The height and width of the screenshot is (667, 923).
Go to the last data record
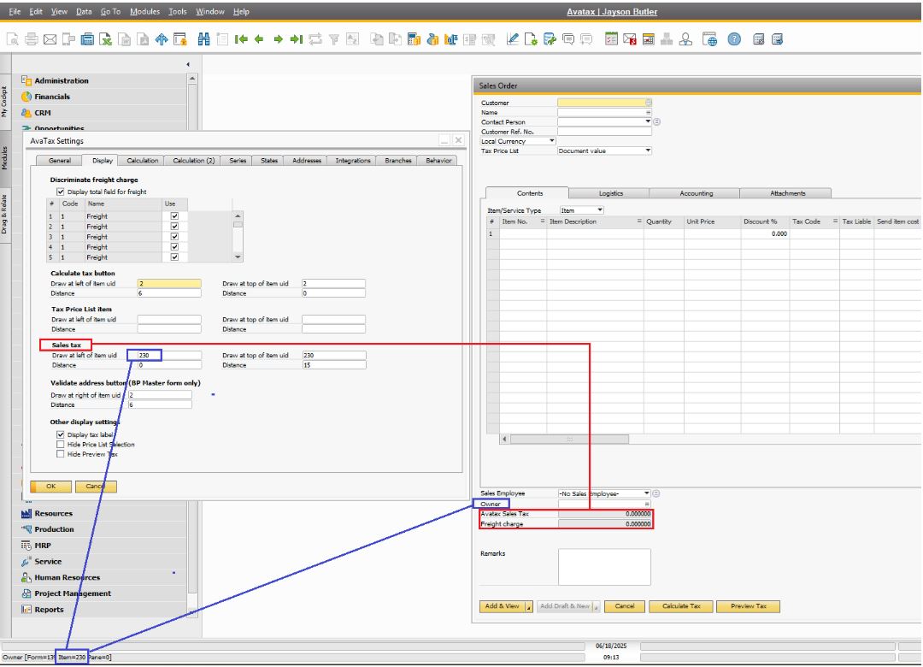click(x=297, y=39)
